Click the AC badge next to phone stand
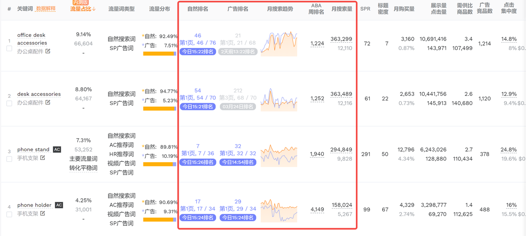The image size is (526, 236). 57,150
